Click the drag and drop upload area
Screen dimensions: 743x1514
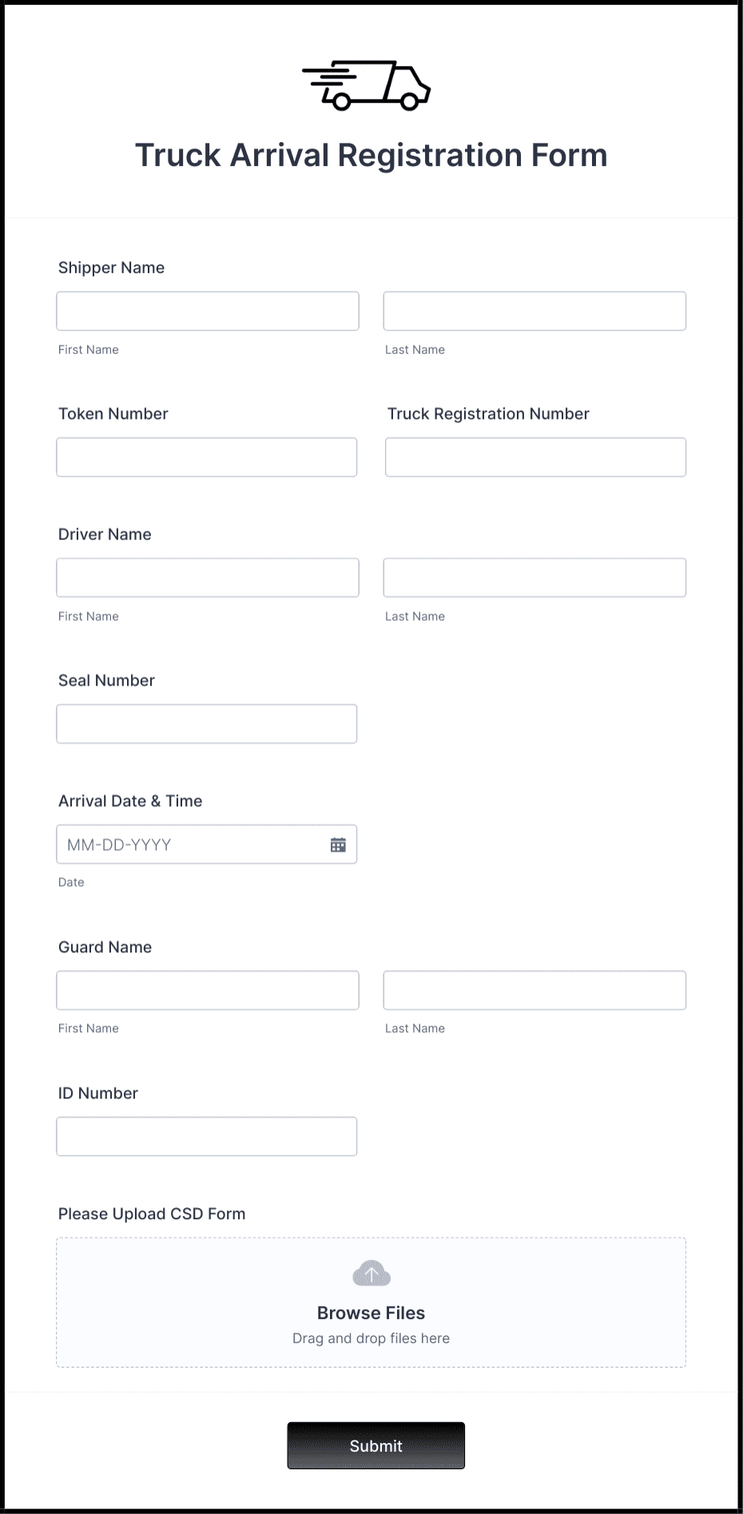pyautogui.click(x=371, y=1338)
